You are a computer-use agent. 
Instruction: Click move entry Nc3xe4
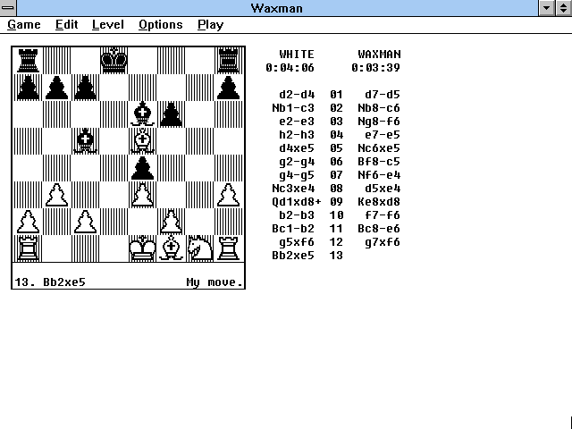pyautogui.click(x=293, y=189)
